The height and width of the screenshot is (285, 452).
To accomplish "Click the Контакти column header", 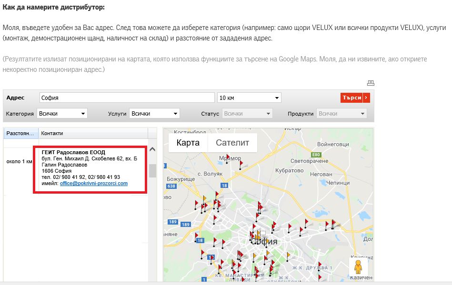I will (93, 133).
